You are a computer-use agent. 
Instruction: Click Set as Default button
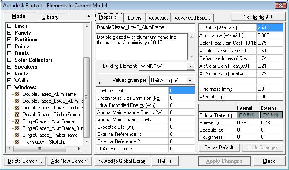[x=219, y=147]
